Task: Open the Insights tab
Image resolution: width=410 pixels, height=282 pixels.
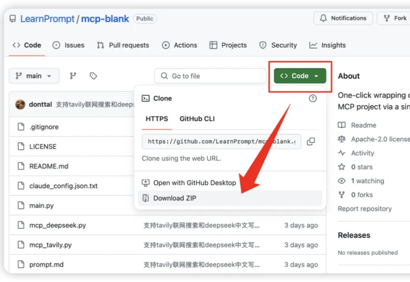Action: (327, 45)
